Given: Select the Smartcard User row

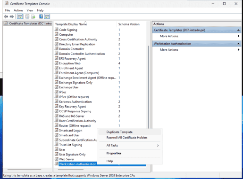Looking at the screenshot, I should click(x=75, y=135).
